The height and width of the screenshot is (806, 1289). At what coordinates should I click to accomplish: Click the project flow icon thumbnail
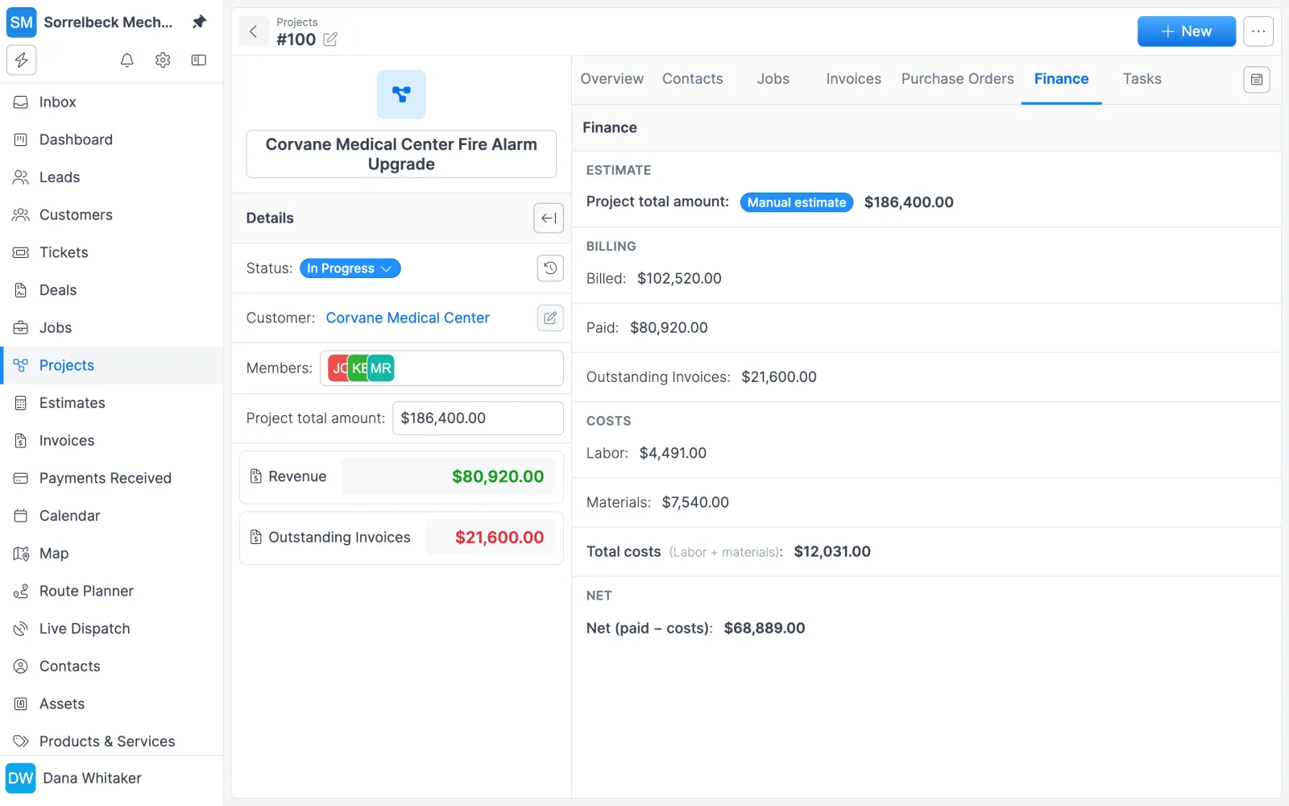click(x=401, y=94)
